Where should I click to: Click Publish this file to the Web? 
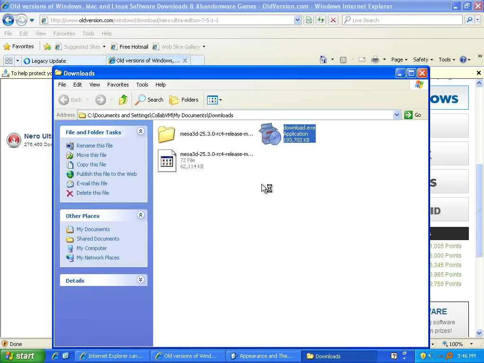point(106,174)
